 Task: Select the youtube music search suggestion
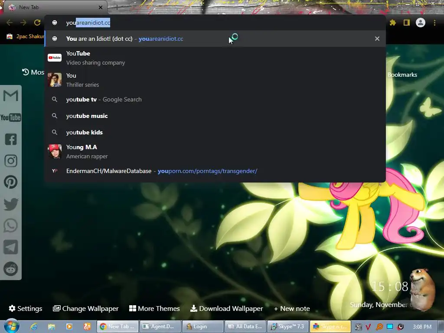pos(215,116)
